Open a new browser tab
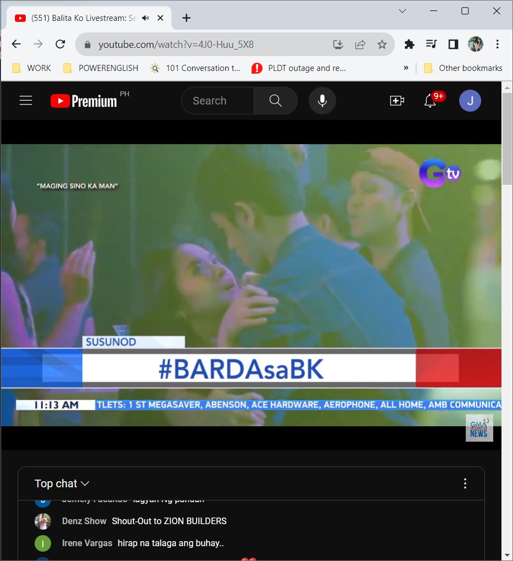513x561 pixels. pyautogui.click(x=186, y=18)
